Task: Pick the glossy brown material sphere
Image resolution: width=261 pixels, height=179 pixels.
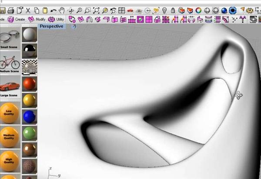Action: click(x=30, y=149)
